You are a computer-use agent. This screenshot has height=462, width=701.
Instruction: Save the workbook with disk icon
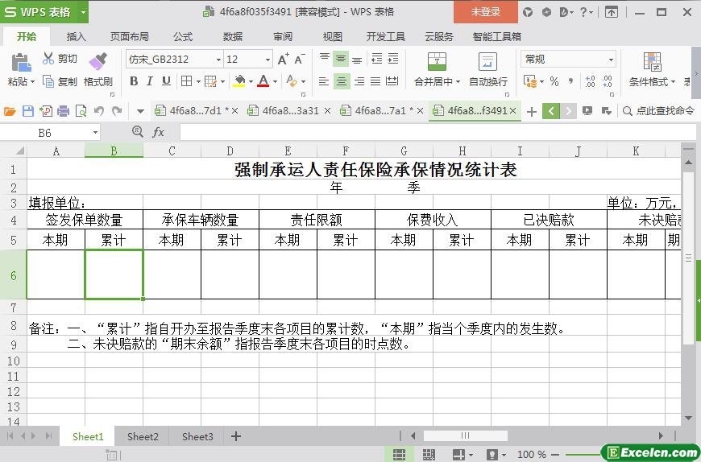27,111
